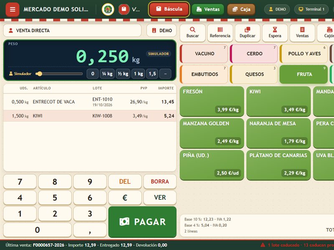Click the DEL key
The height and width of the screenshot is (250, 334).
(x=125, y=182)
